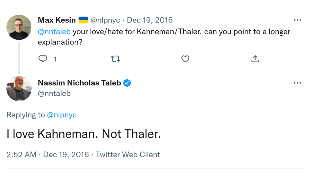Click the Ukraine flag emoji beside Max Kesin
This screenshot has height=178, width=310.
83,20
